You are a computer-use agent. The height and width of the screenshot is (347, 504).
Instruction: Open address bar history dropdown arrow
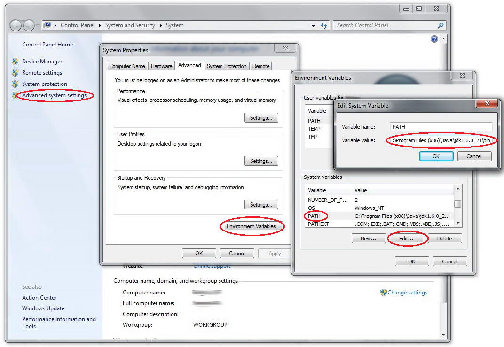[x=314, y=26]
